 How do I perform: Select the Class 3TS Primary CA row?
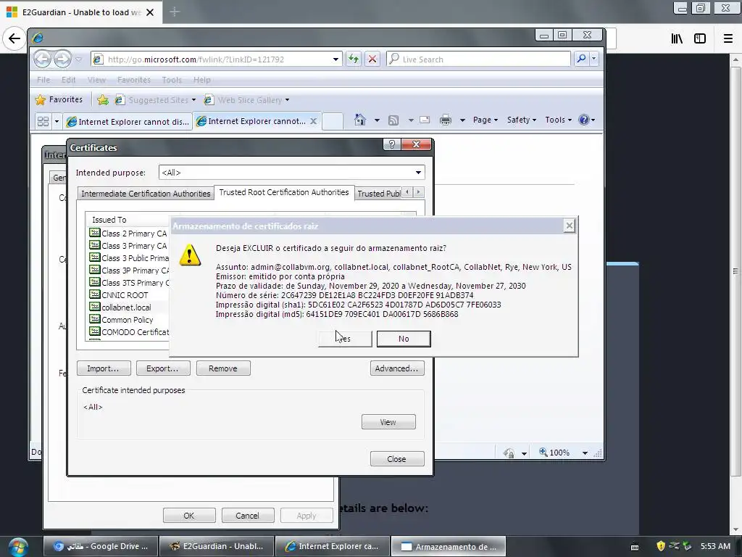[x=128, y=283]
